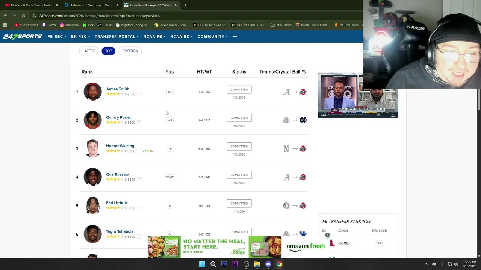Click Earl Little Jr. name link
This screenshot has height=270, width=481.
(117, 203)
